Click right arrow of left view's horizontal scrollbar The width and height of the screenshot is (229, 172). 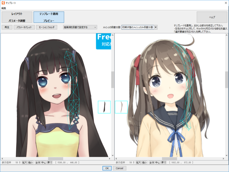point(109,159)
